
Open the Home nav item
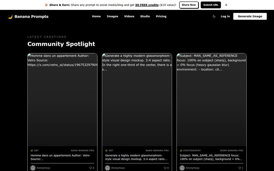96,16
